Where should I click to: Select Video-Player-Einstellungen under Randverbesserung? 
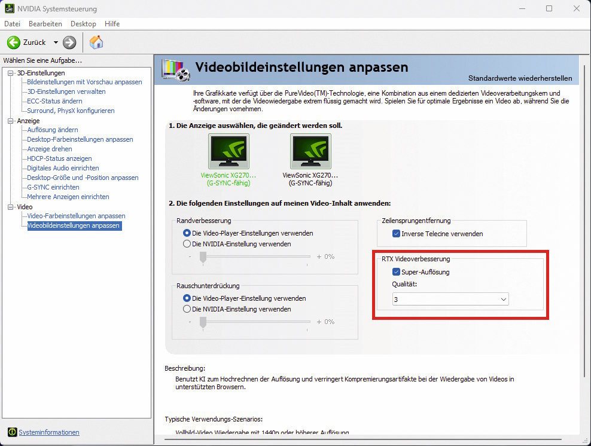[x=187, y=233]
